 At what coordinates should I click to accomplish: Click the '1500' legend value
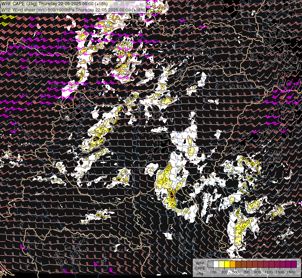point(291,272)
